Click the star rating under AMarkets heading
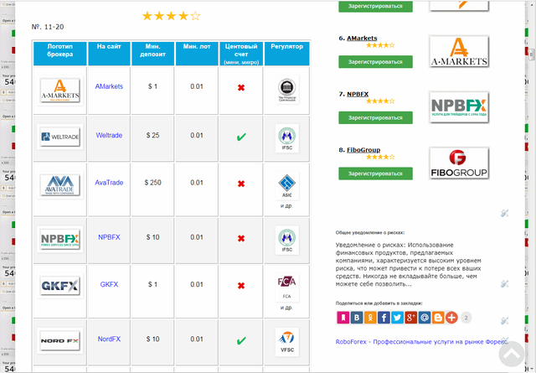The width and height of the screenshot is (536, 373). tap(380, 44)
